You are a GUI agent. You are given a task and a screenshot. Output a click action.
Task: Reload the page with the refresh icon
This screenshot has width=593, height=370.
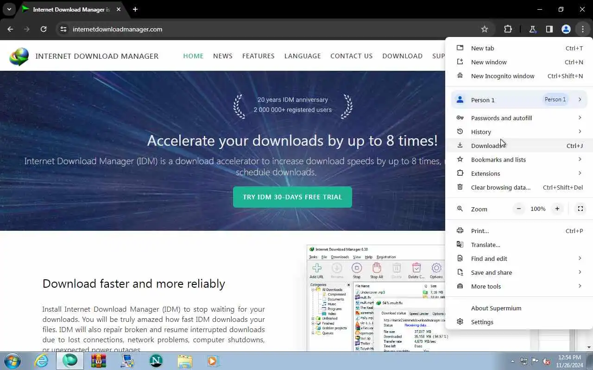44,29
